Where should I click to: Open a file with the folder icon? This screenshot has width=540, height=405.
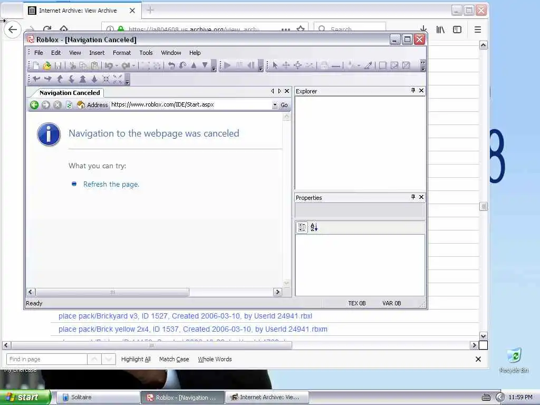tap(47, 65)
